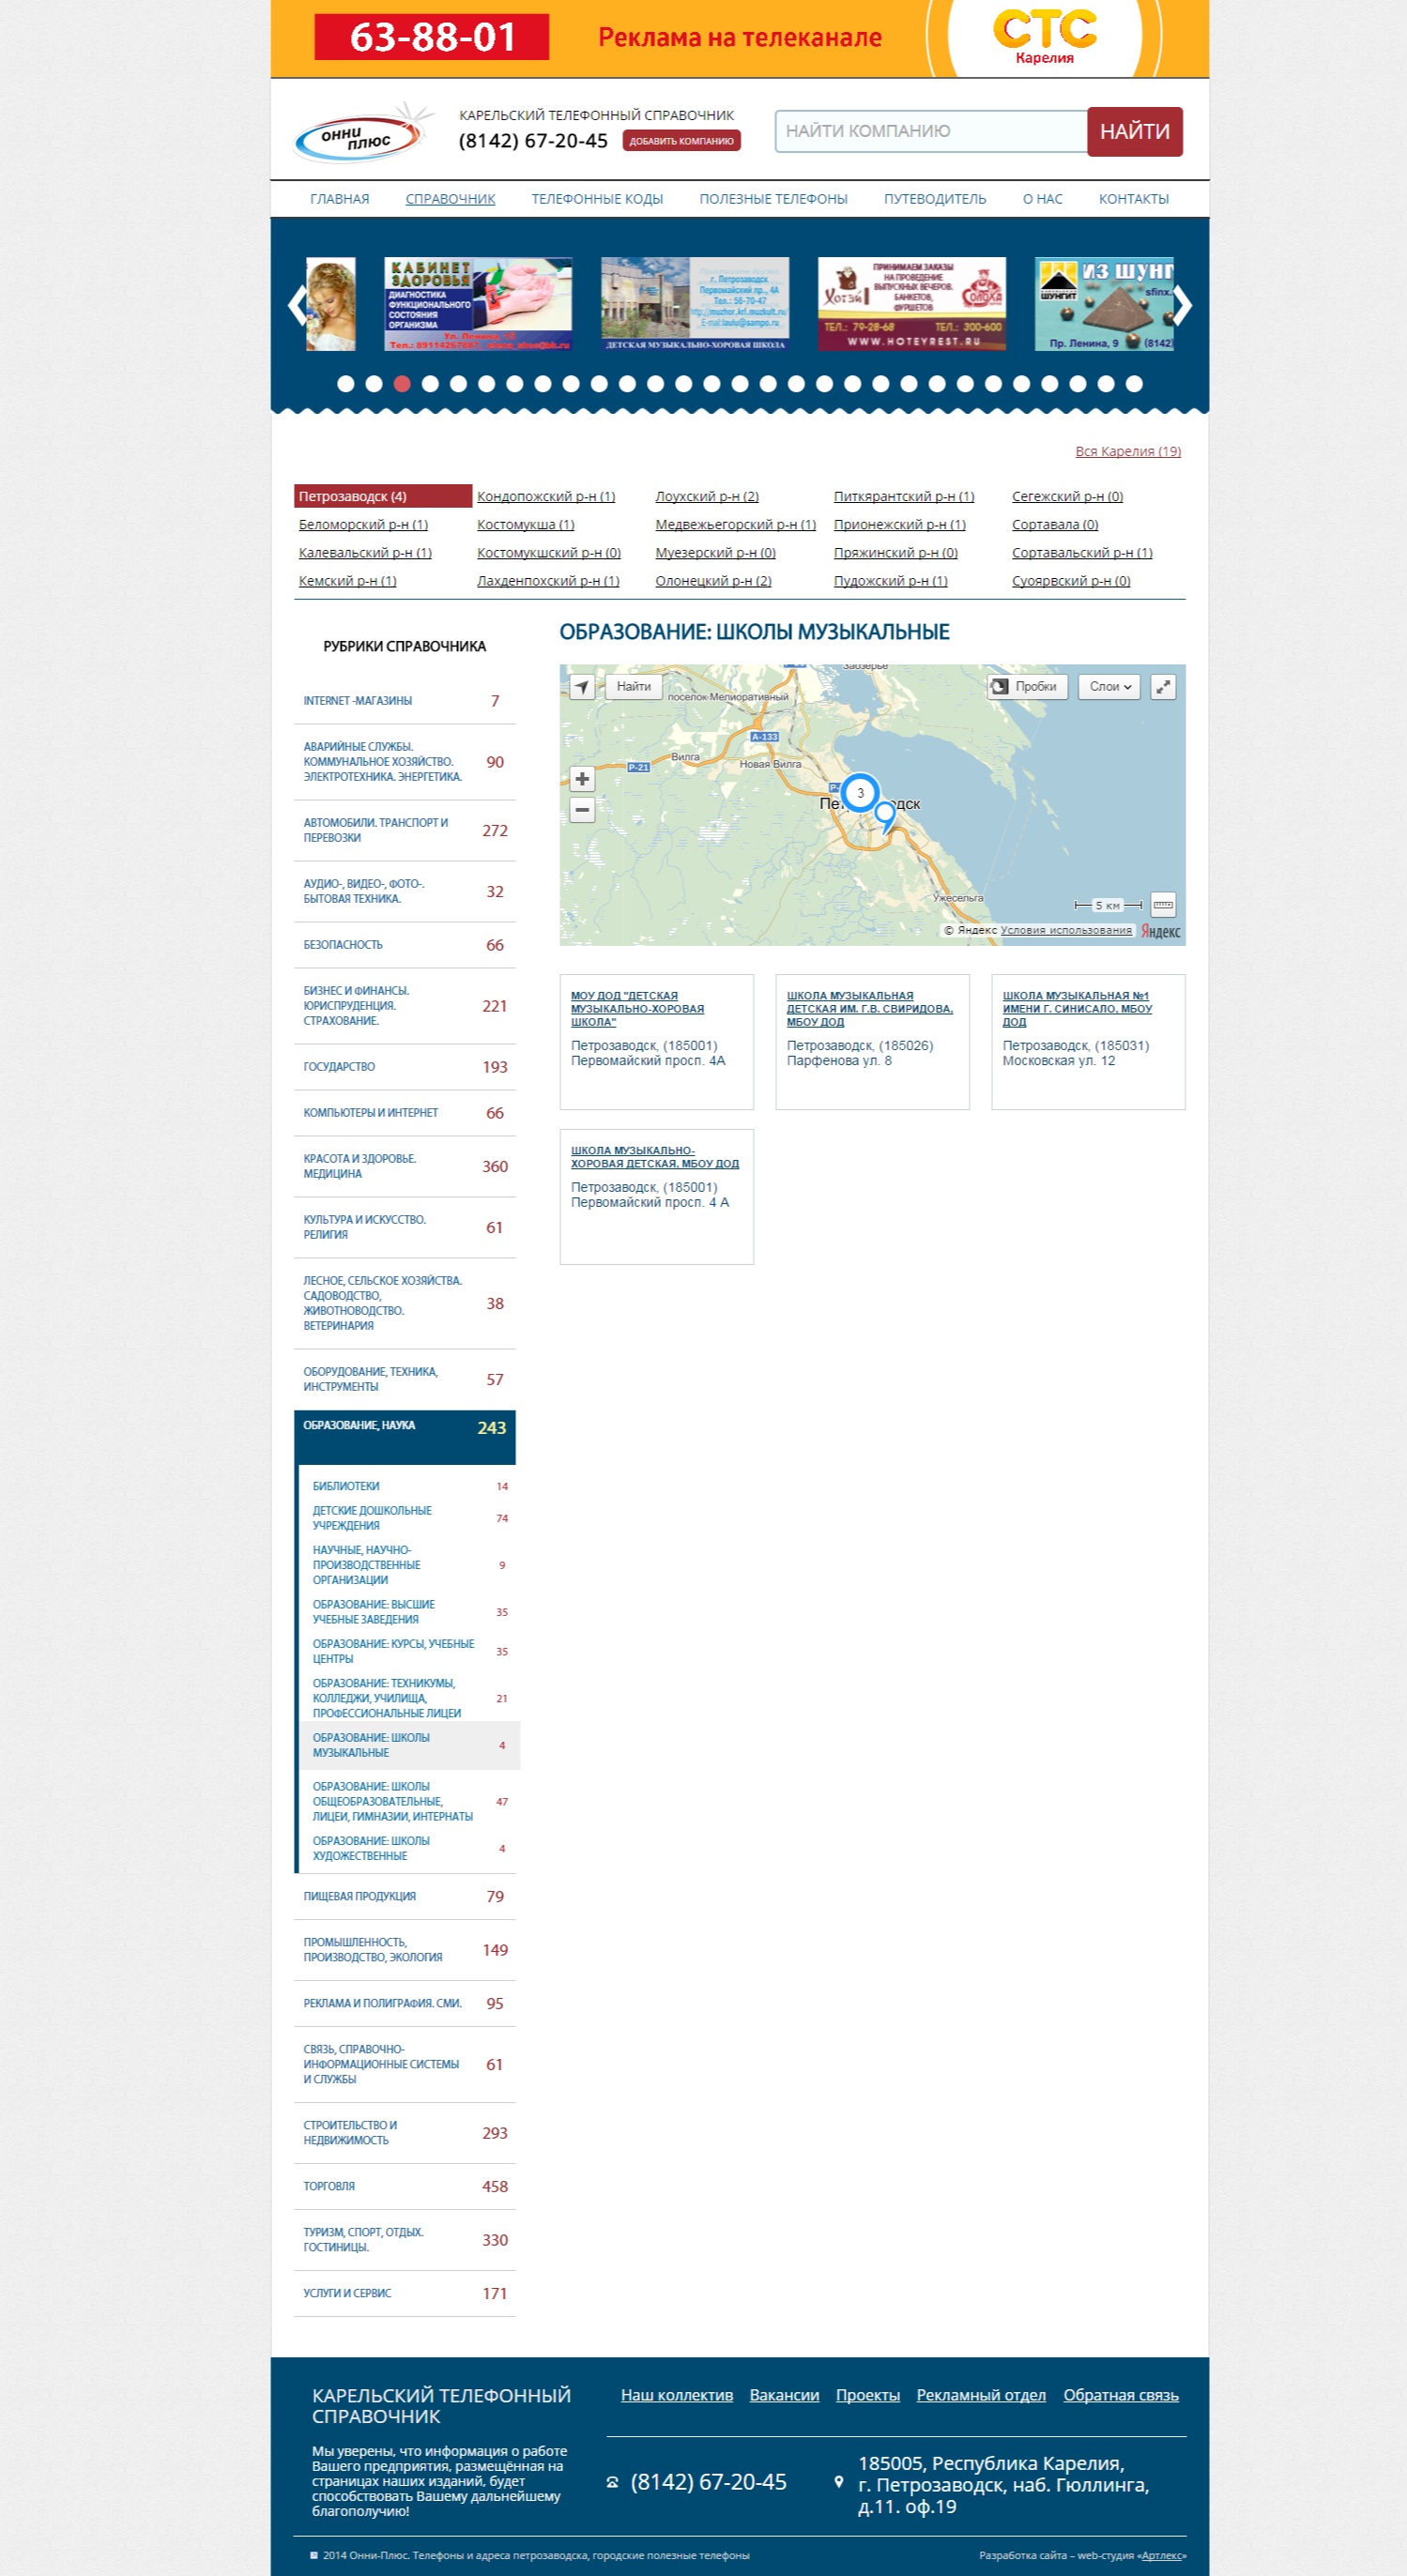Click the previous slide arrow in banner carousel
The width and height of the screenshot is (1407, 2576).
pos(297,305)
